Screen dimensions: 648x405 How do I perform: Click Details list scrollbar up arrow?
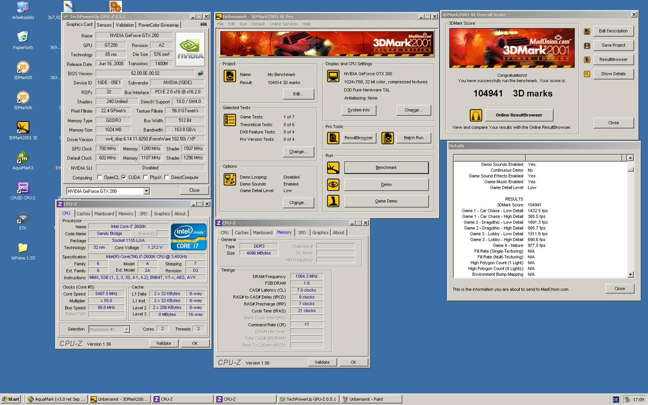click(x=630, y=158)
